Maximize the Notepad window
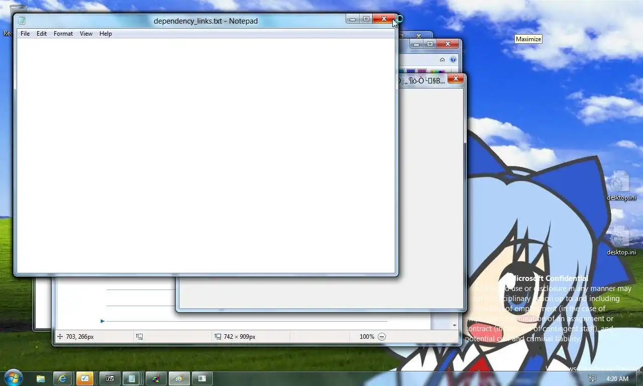643x386 pixels. tap(366, 19)
